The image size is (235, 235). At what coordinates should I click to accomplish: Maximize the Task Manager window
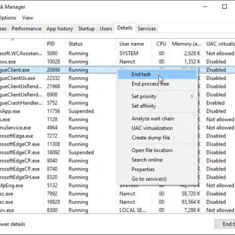click(225, 7)
